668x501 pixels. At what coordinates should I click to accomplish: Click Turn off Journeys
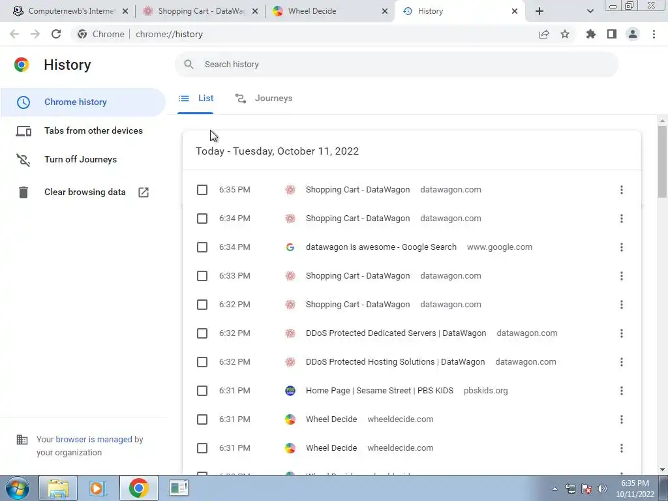pos(83,159)
